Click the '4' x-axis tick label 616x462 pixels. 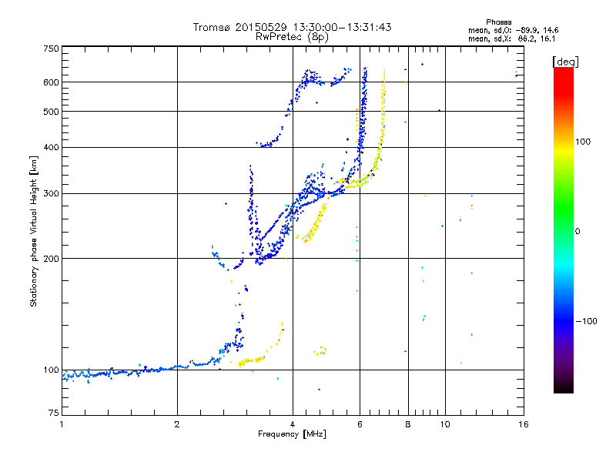[293, 424]
